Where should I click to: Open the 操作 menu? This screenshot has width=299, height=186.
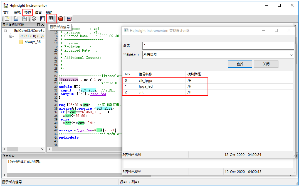tap(28, 13)
